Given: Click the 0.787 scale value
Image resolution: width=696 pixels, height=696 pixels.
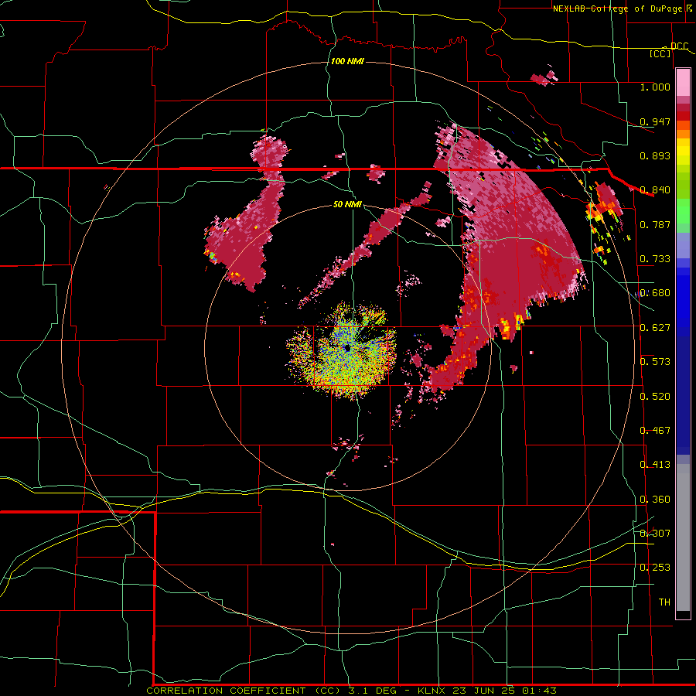Looking at the screenshot, I should tap(655, 224).
